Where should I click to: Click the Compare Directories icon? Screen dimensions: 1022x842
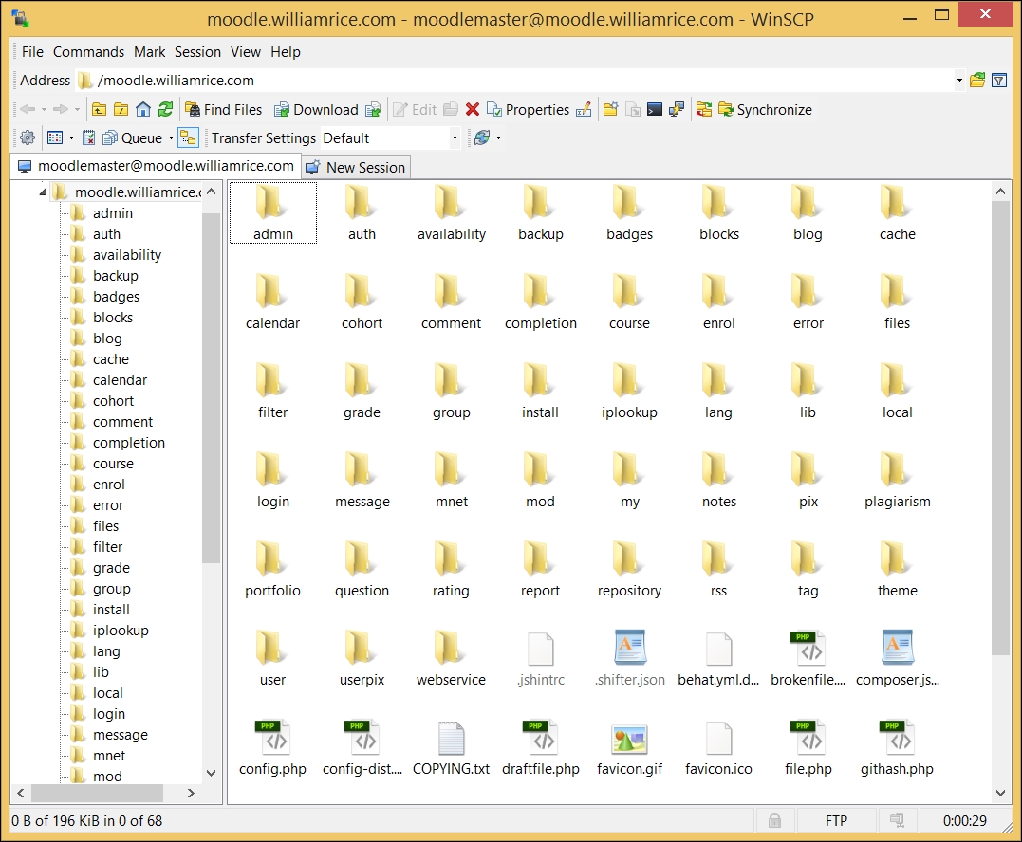point(704,109)
